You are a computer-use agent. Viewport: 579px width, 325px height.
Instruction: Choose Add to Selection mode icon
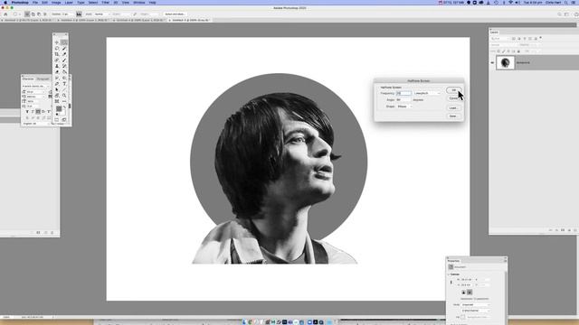click(x=33, y=14)
